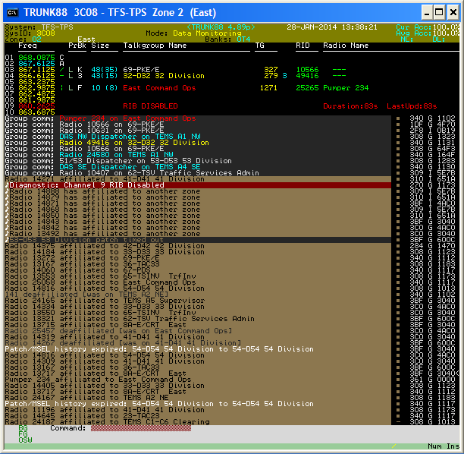Click the OSW label at bottom left
464x454 pixels.
tap(25, 440)
